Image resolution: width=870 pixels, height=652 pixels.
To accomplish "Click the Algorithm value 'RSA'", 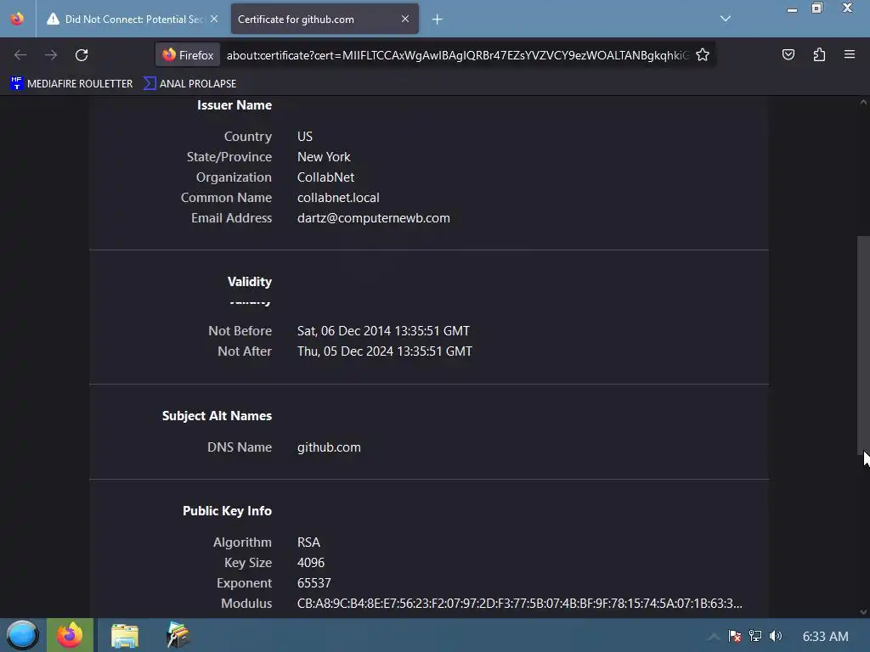I will pyautogui.click(x=308, y=542).
